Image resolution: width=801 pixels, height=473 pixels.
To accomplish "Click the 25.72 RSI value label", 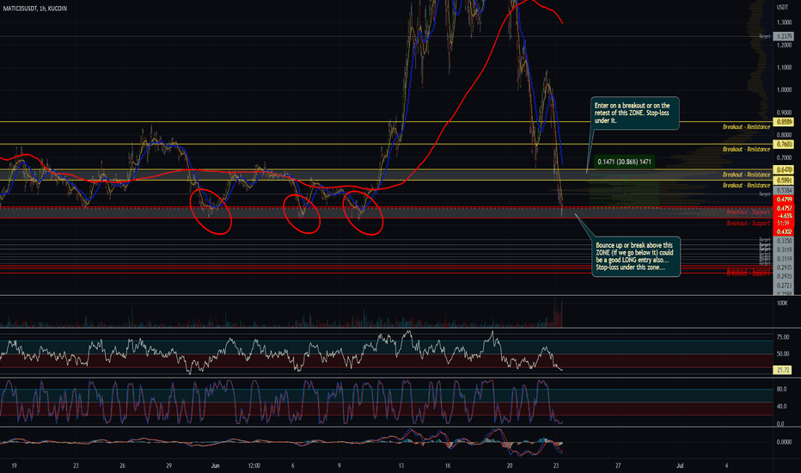I will [x=783, y=370].
